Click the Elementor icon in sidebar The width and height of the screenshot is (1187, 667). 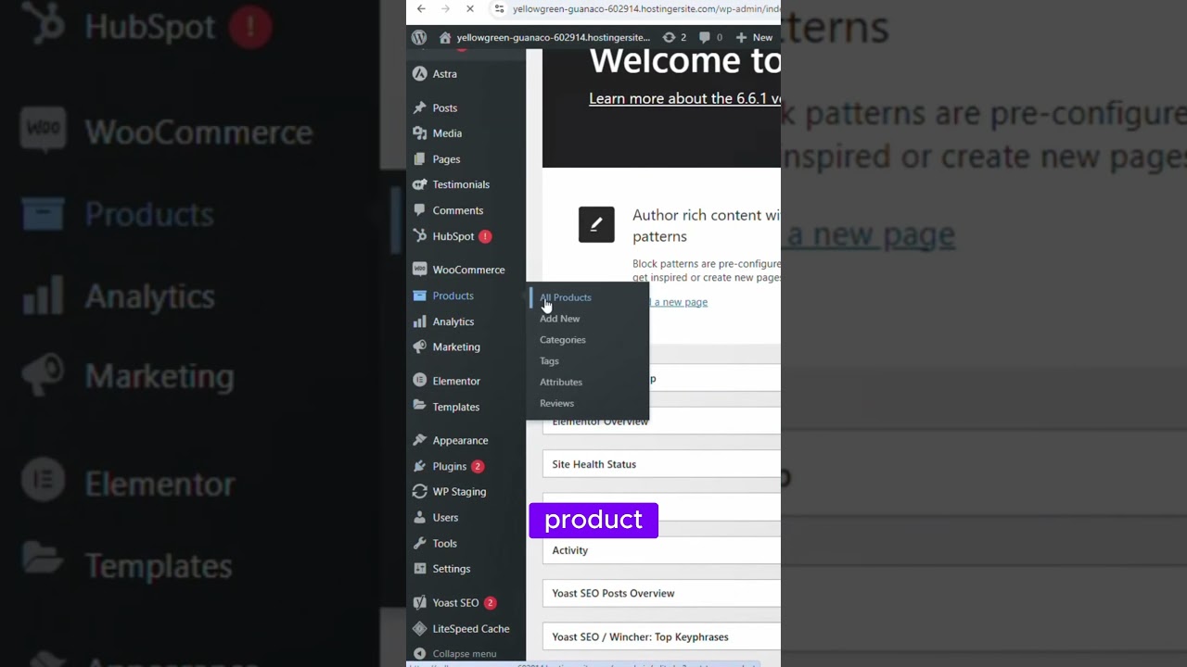[420, 381]
